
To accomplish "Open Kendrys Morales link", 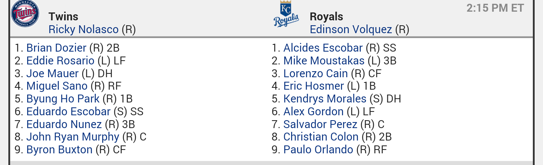I will click(x=325, y=99).
